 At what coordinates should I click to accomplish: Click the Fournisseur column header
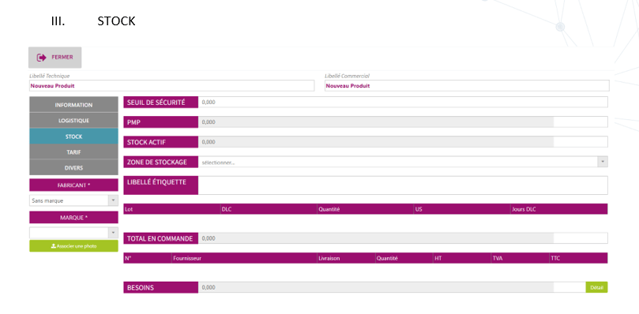click(244, 258)
